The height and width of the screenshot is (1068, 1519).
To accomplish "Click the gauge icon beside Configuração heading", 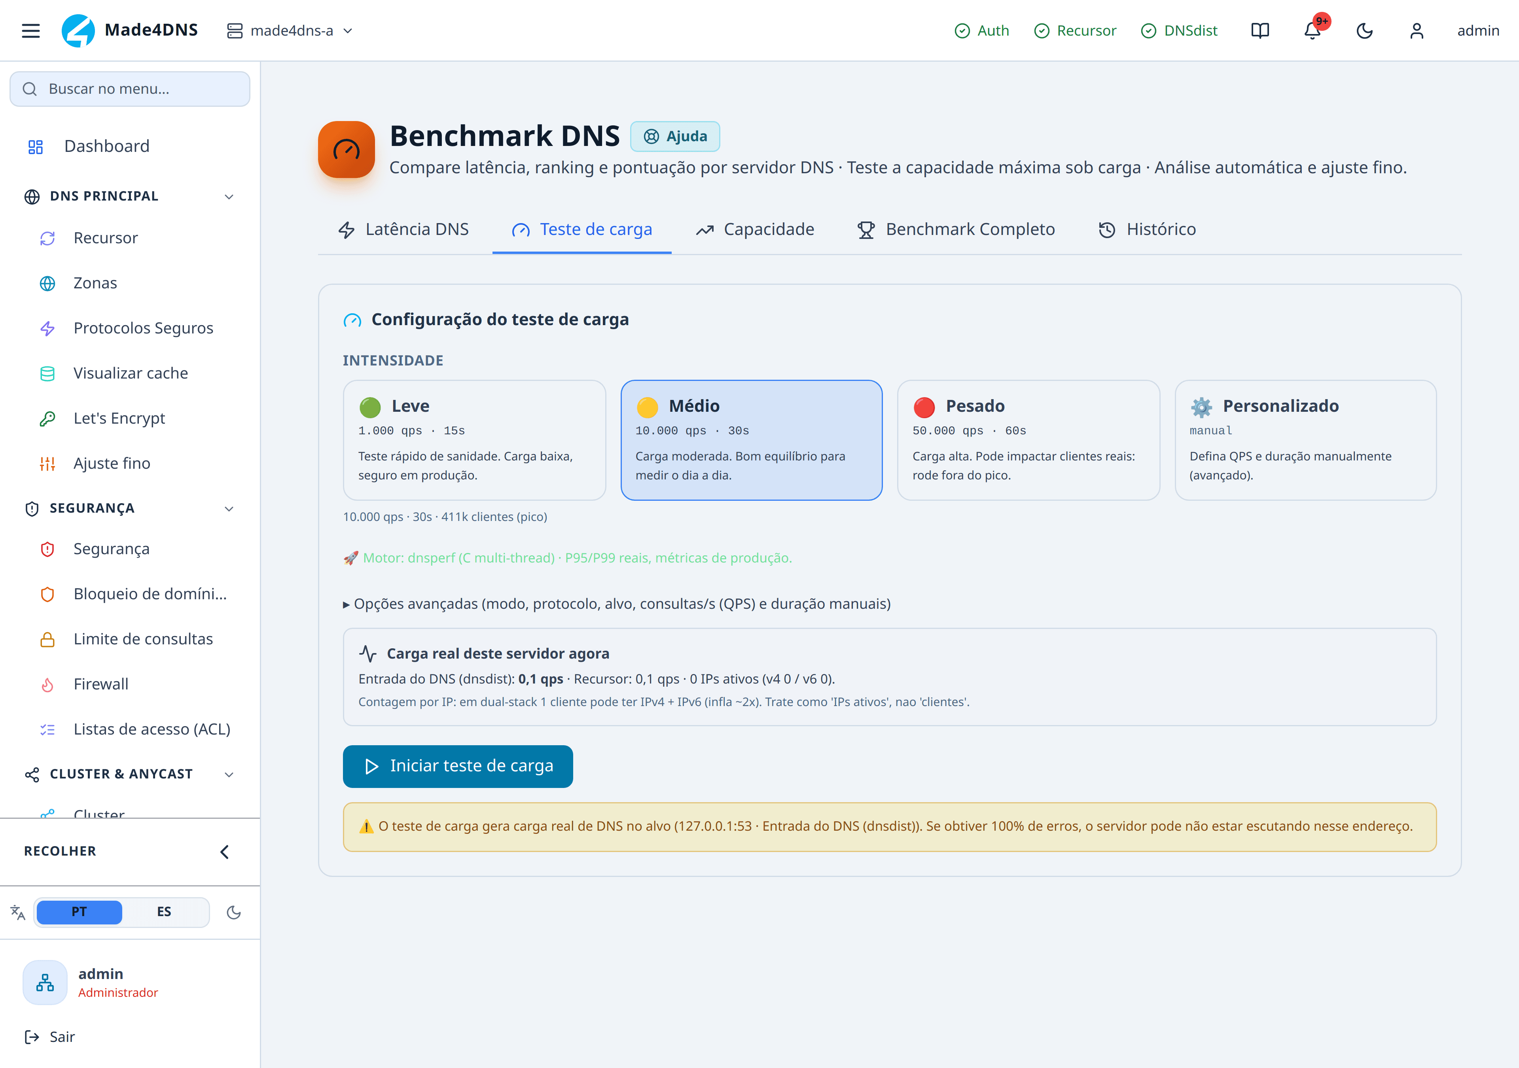I will point(352,320).
